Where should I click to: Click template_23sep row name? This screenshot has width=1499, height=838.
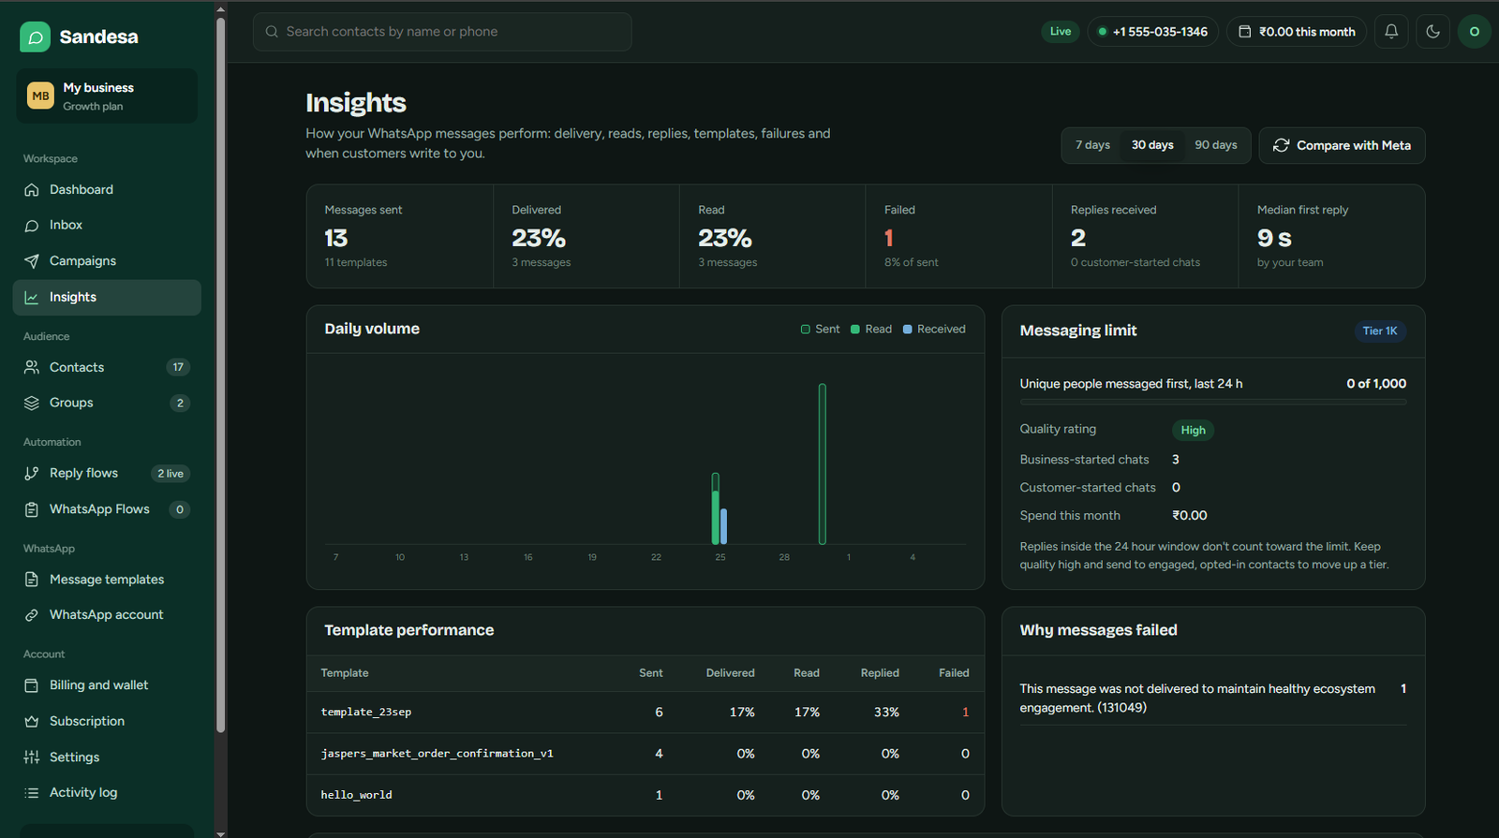tap(366, 713)
